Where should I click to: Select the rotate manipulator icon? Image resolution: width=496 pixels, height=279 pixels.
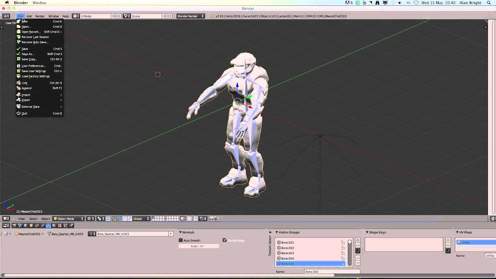(124, 219)
